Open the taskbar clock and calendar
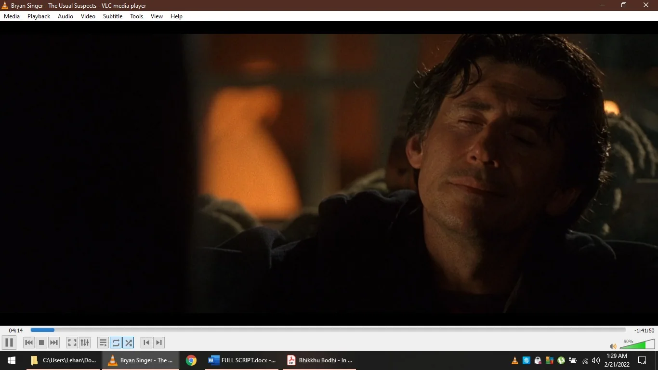The width and height of the screenshot is (658, 370). [x=617, y=360]
